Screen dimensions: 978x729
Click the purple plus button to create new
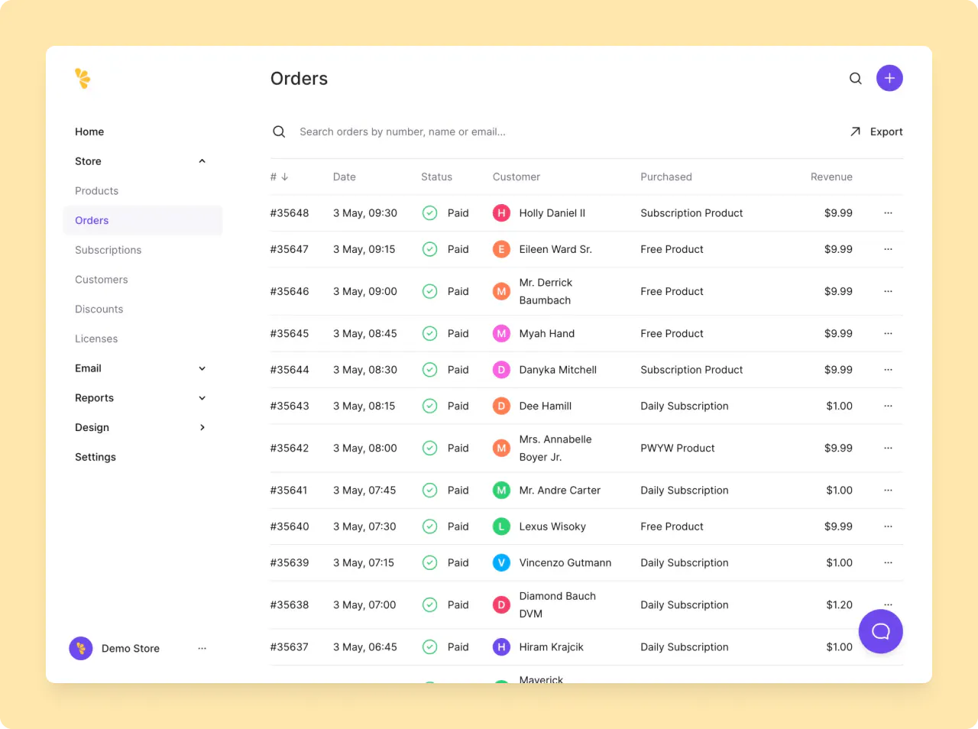click(x=889, y=78)
